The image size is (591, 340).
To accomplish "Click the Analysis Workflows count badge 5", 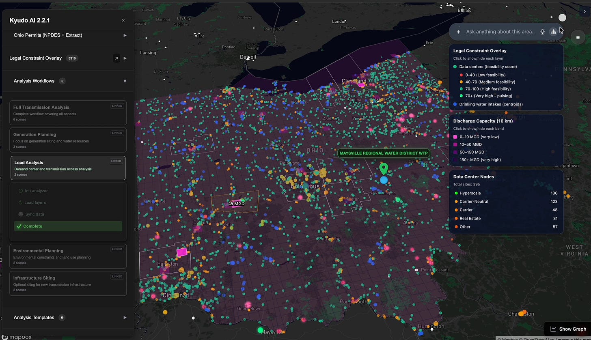I will coord(62,81).
